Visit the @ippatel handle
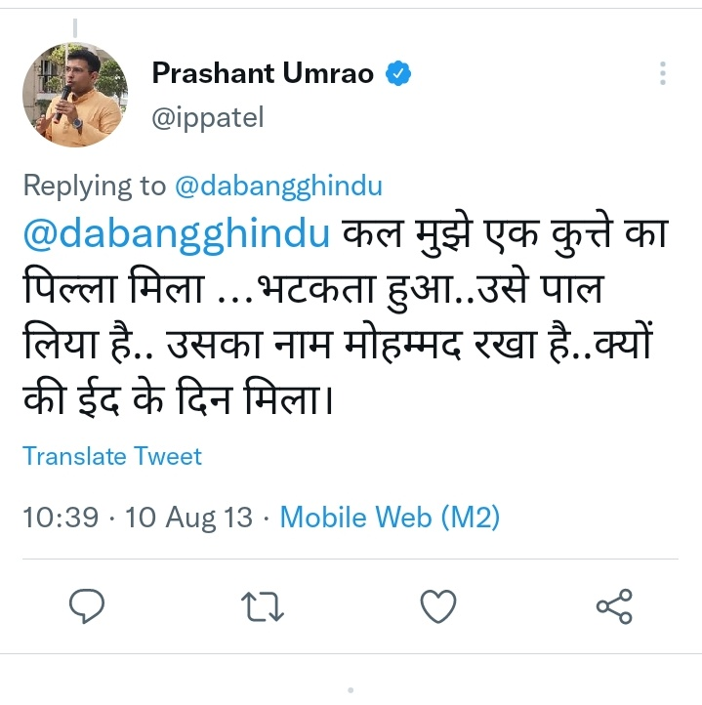702x705 pixels. [208, 117]
